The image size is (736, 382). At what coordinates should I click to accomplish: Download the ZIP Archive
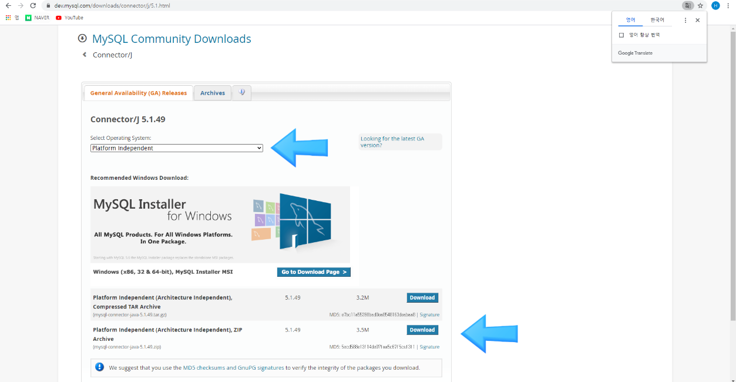coord(422,330)
